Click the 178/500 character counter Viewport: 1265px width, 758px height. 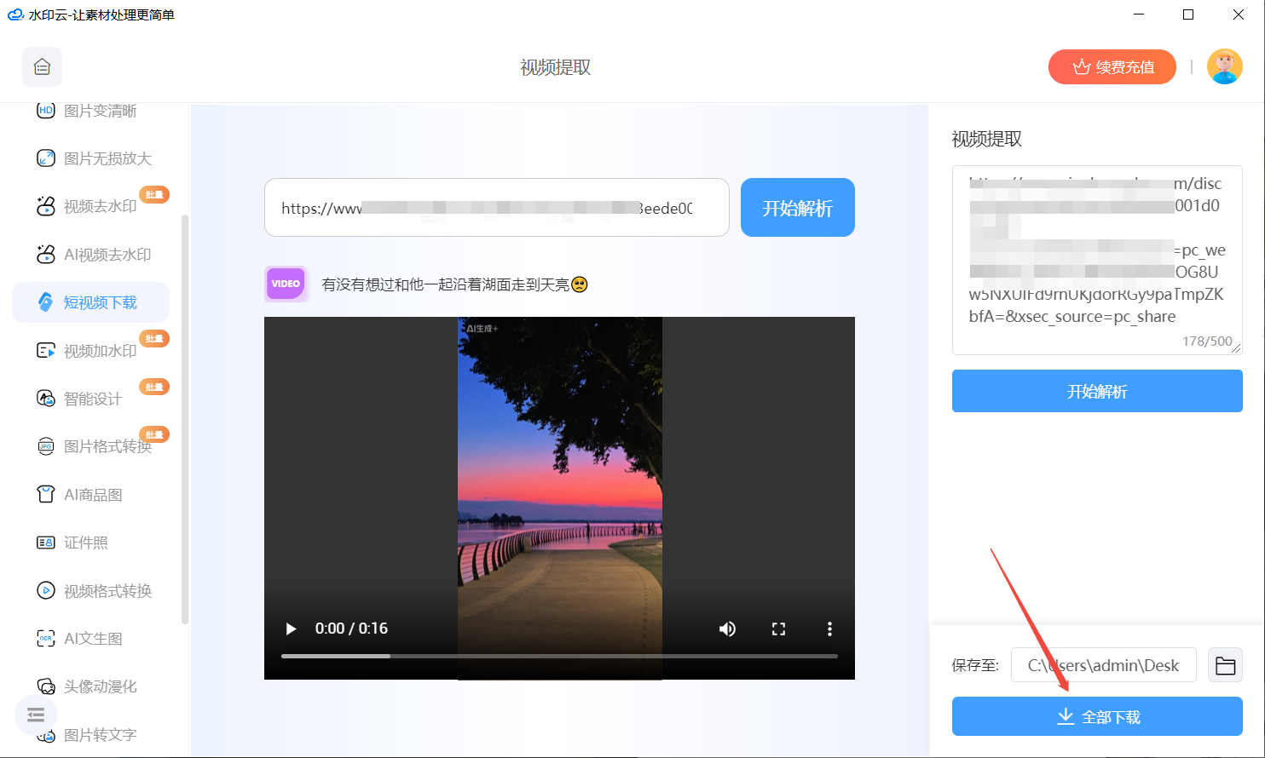[1207, 341]
